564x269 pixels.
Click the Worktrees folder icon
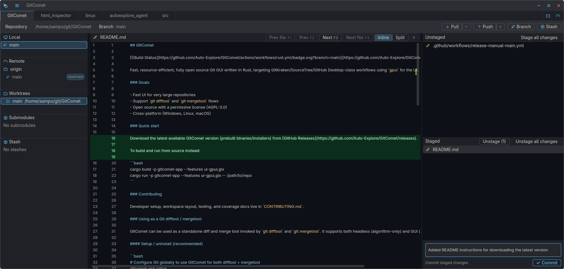(x=6, y=93)
